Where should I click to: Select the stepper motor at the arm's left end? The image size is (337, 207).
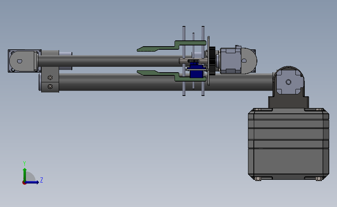coord(24,61)
